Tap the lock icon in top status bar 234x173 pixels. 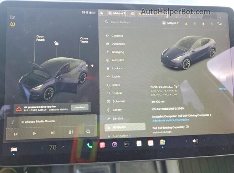pos(101,13)
